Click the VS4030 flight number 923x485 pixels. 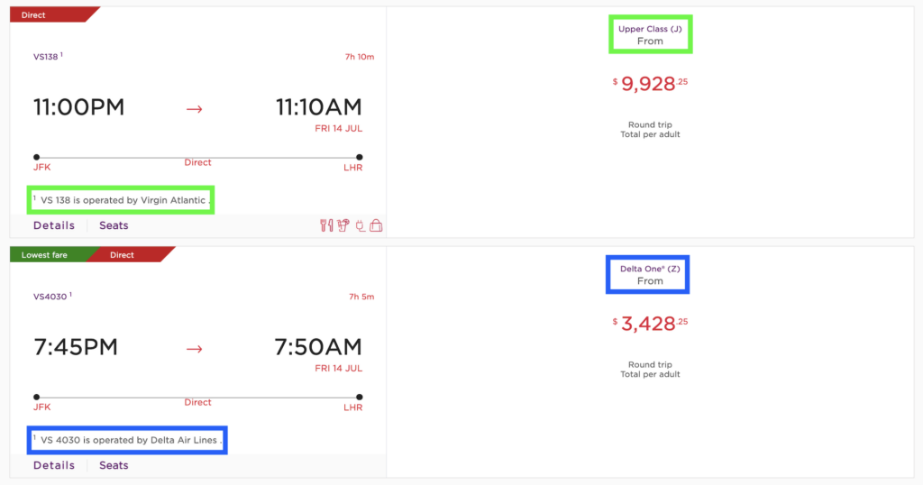pos(50,297)
